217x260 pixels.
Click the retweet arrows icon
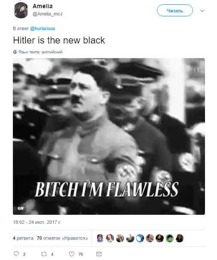tap(44, 254)
